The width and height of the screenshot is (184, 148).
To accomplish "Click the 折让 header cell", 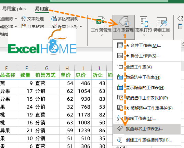I will tap(99, 75).
